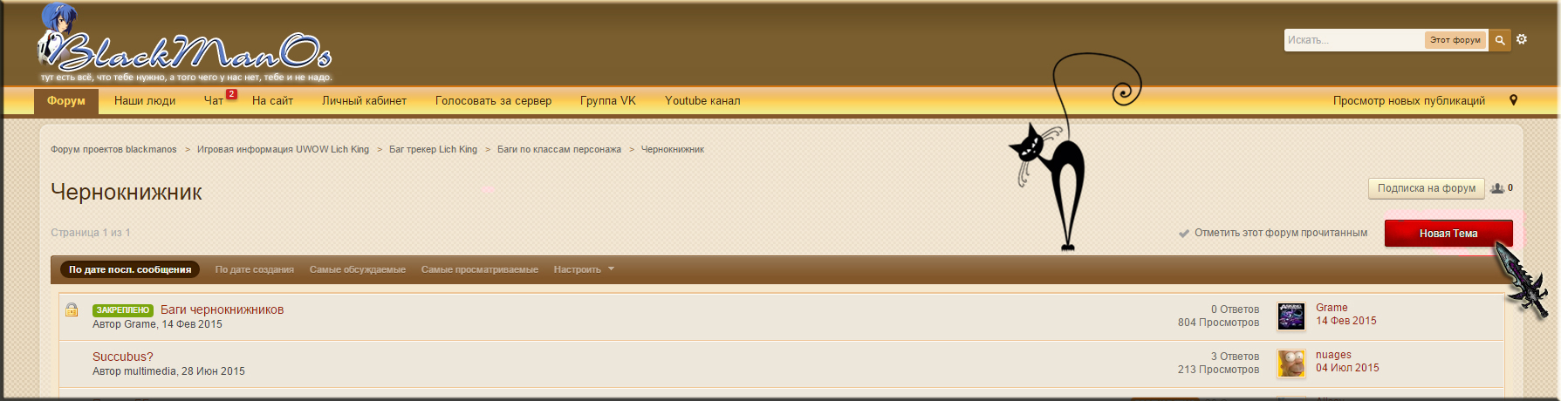Open advanced search gear icon
1561x401 pixels.
[x=1522, y=39]
